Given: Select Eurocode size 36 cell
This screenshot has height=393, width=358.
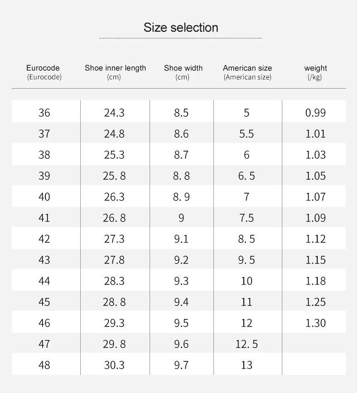Looking at the screenshot, I should pyautogui.click(x=44, y=113).
